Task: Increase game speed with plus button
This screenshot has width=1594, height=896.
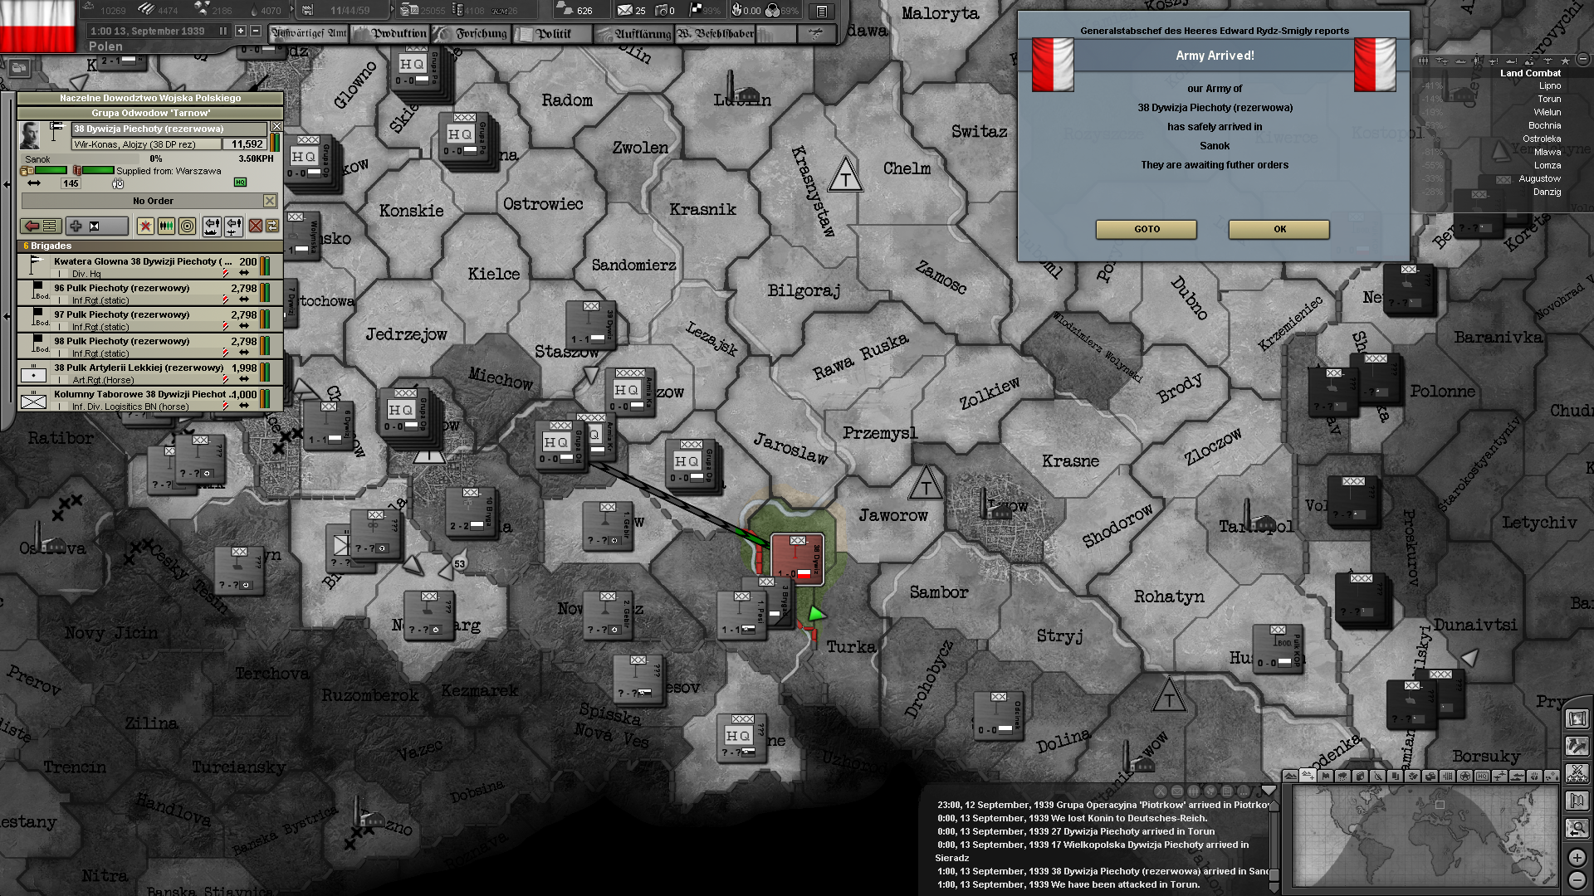Action: pos(241,31)
